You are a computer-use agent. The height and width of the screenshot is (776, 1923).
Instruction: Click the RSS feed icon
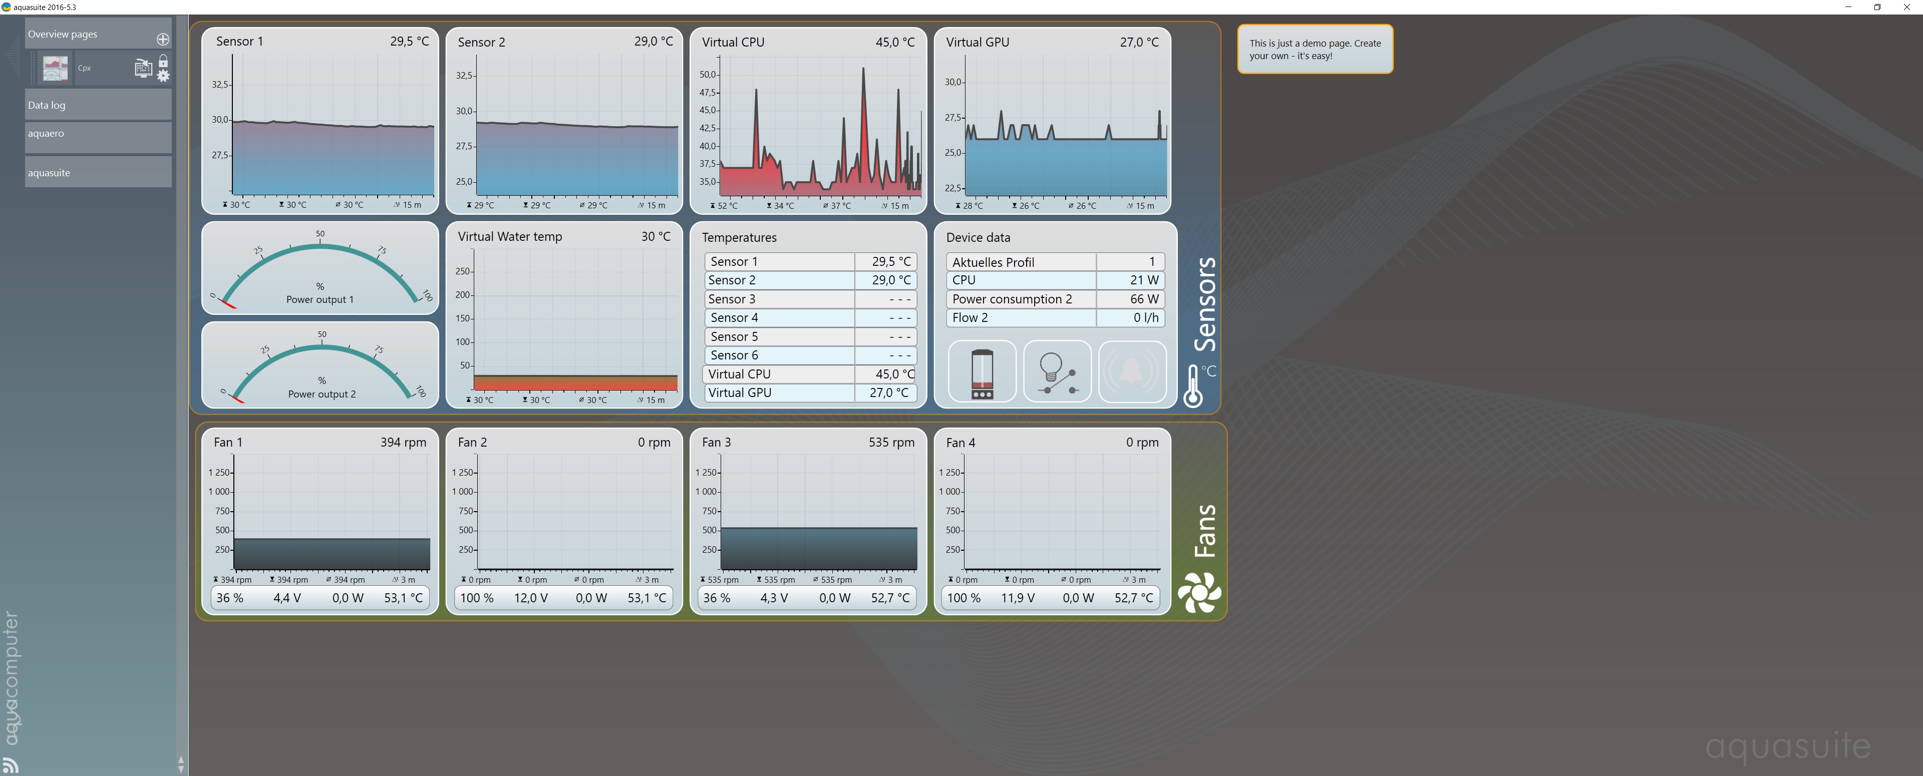tap(11, 765)
